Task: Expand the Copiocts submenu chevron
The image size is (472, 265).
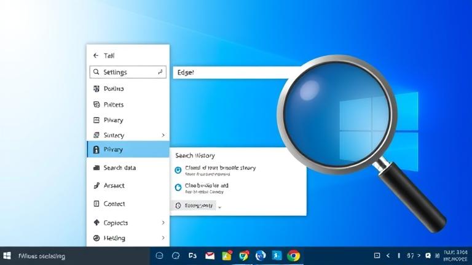Action: pos(163,223)
